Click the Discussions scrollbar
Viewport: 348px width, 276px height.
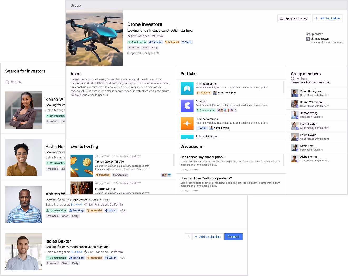click(284, 160)
